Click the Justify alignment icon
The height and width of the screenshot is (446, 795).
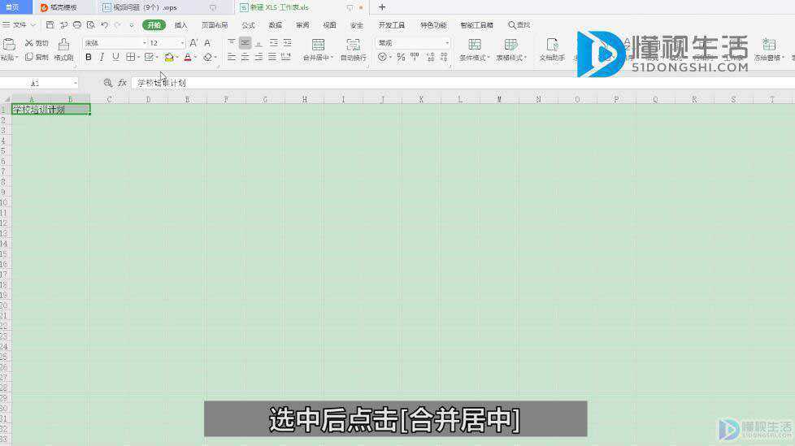272,57
